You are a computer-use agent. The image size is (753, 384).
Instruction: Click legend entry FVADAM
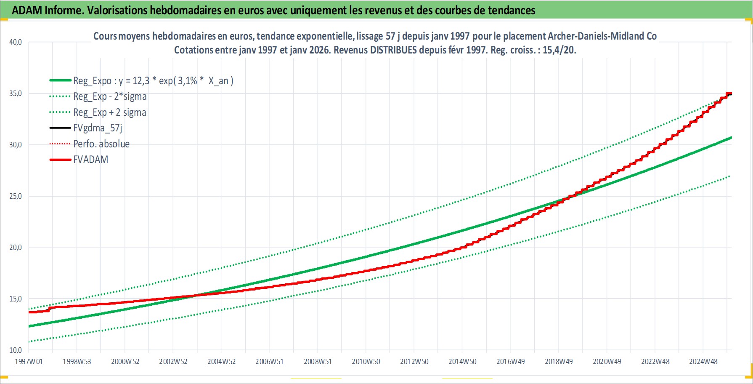[x=90, y=160]
